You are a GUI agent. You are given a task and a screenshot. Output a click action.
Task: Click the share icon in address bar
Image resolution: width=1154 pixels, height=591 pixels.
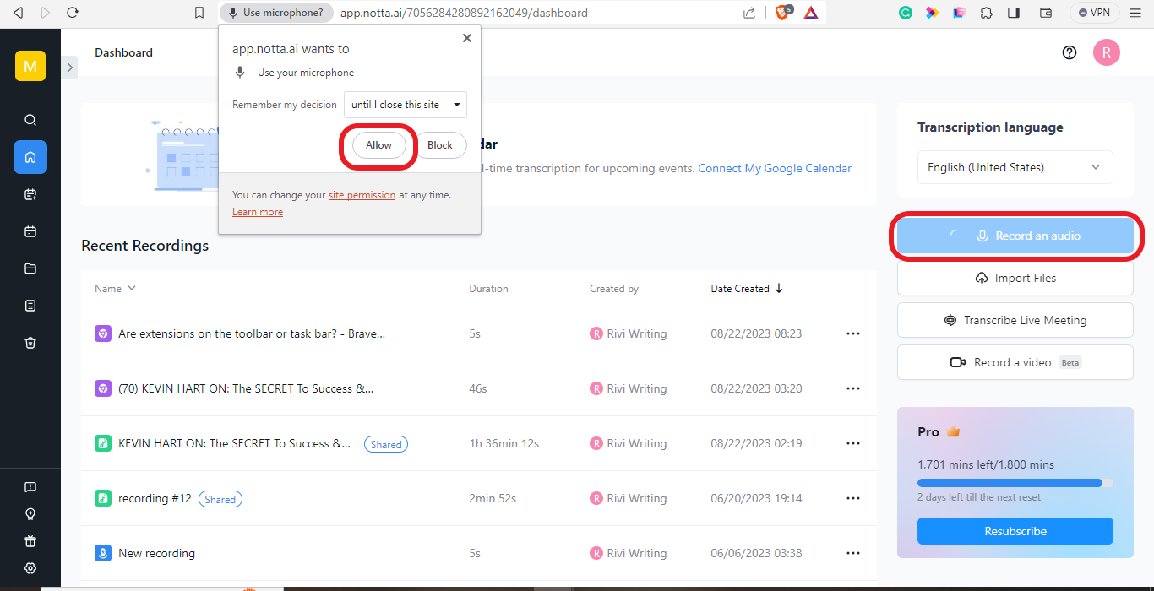748,13
